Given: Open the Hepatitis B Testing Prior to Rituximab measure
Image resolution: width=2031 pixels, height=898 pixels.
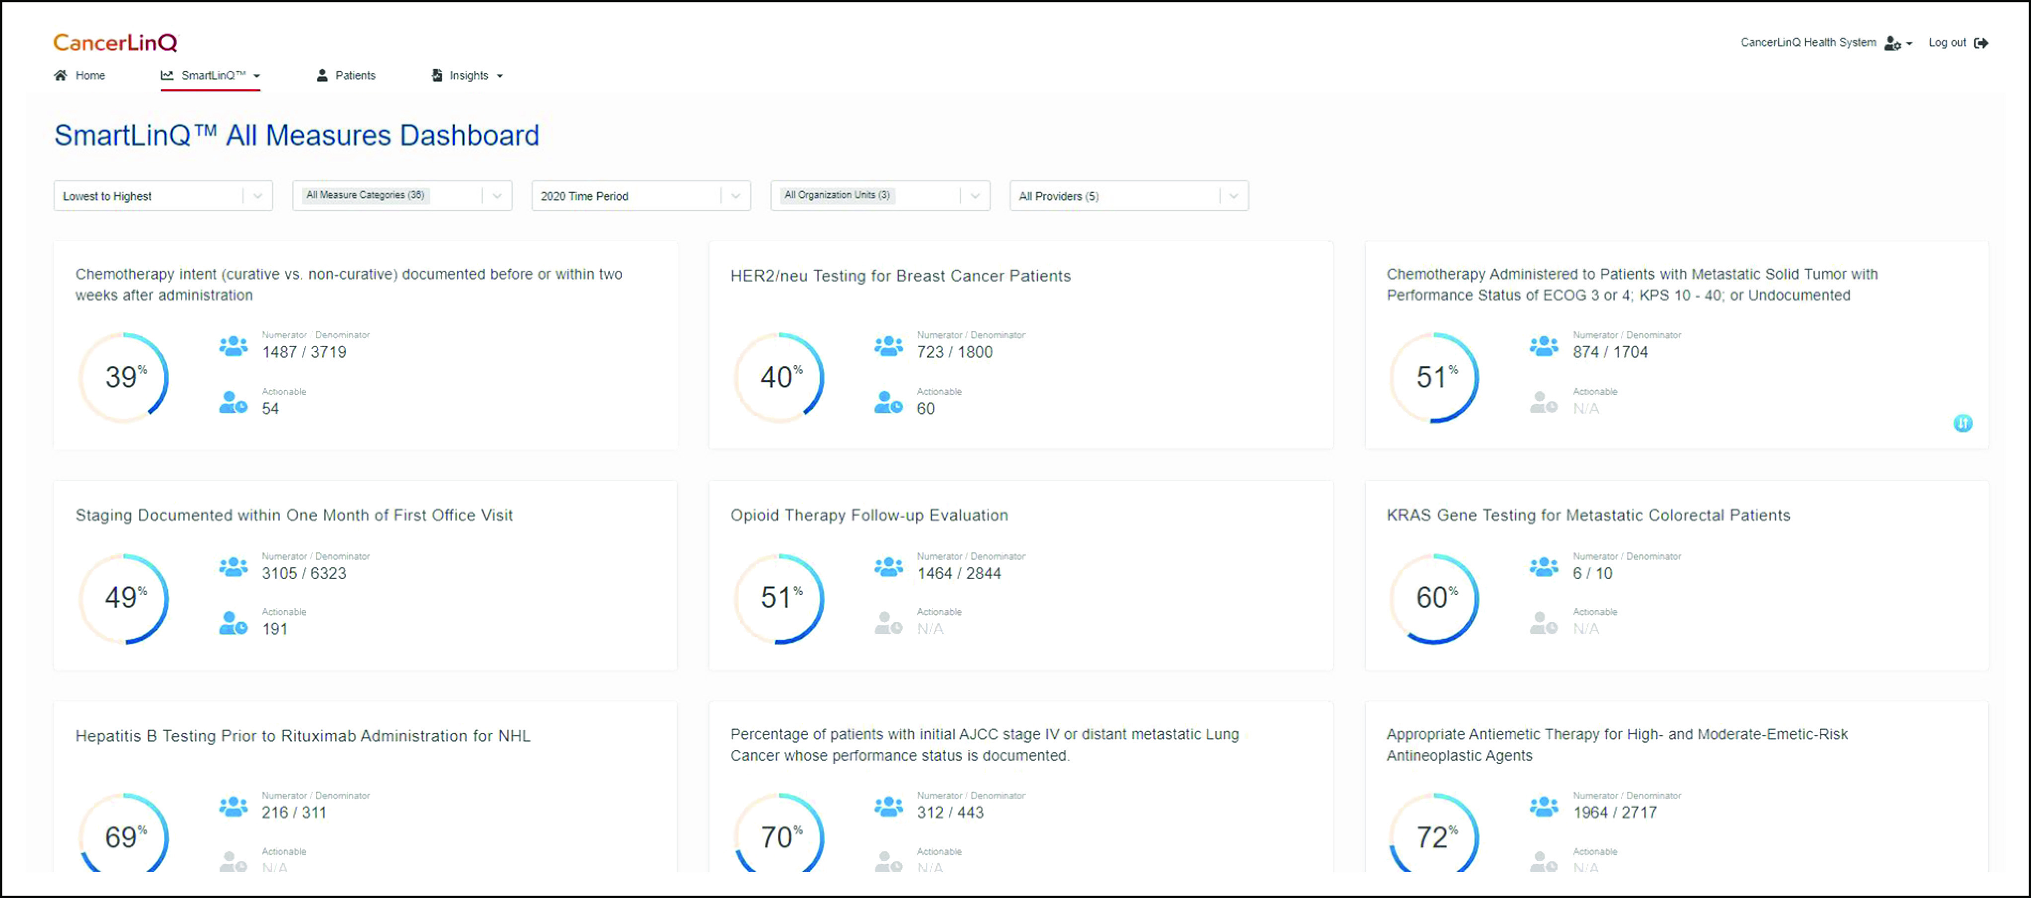Looking at the screenshot, I should [x=303, y=736].
